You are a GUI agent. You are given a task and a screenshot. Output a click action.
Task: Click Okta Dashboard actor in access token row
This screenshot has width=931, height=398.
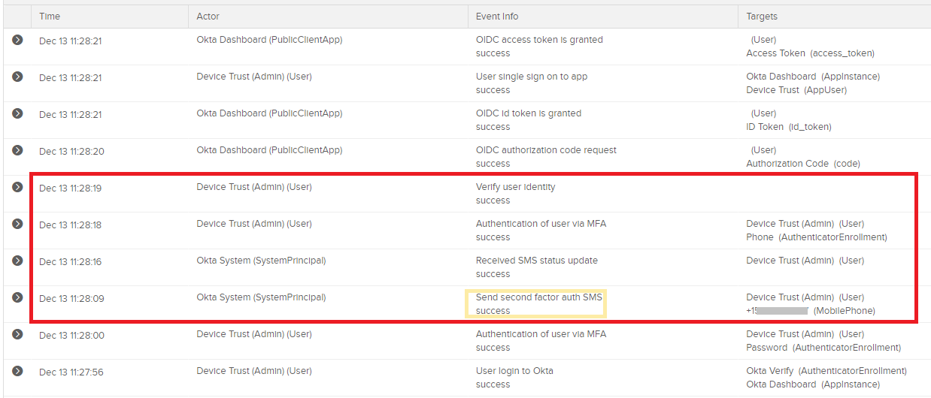tap(269, 40)
